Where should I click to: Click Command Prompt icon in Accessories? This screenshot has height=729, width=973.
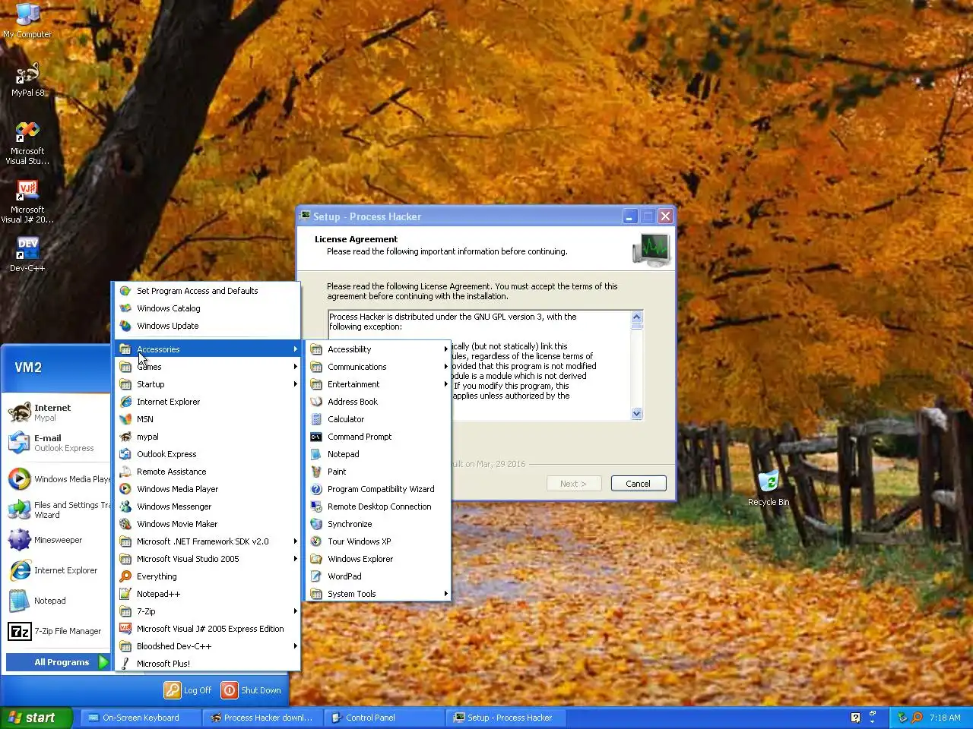(316, 437)
